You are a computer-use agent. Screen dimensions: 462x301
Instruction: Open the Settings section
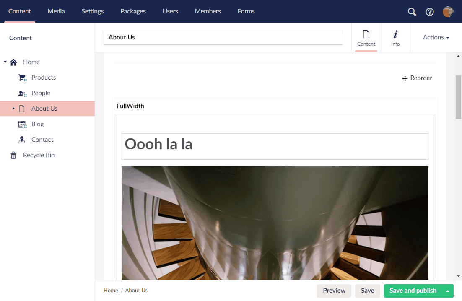(93, 11)
